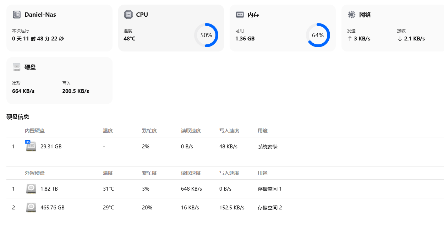The image size is (444, 230).
Task: Click the CPU chip icon
Action: click(x=128, y=15)
